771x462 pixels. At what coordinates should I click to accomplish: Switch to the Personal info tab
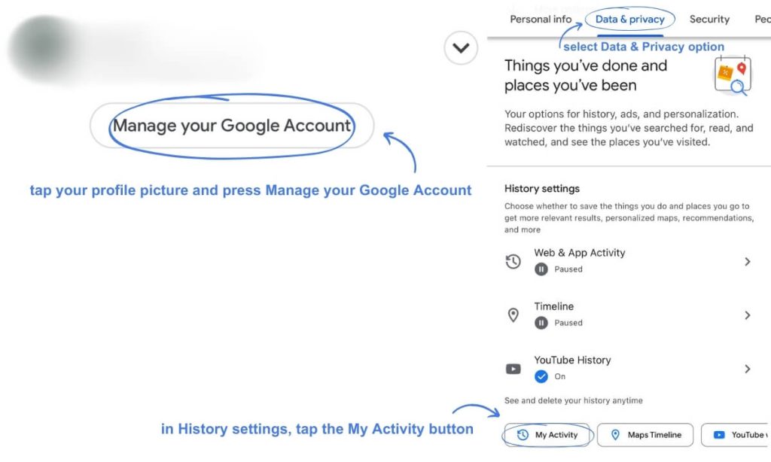click(x=541, y=19)
